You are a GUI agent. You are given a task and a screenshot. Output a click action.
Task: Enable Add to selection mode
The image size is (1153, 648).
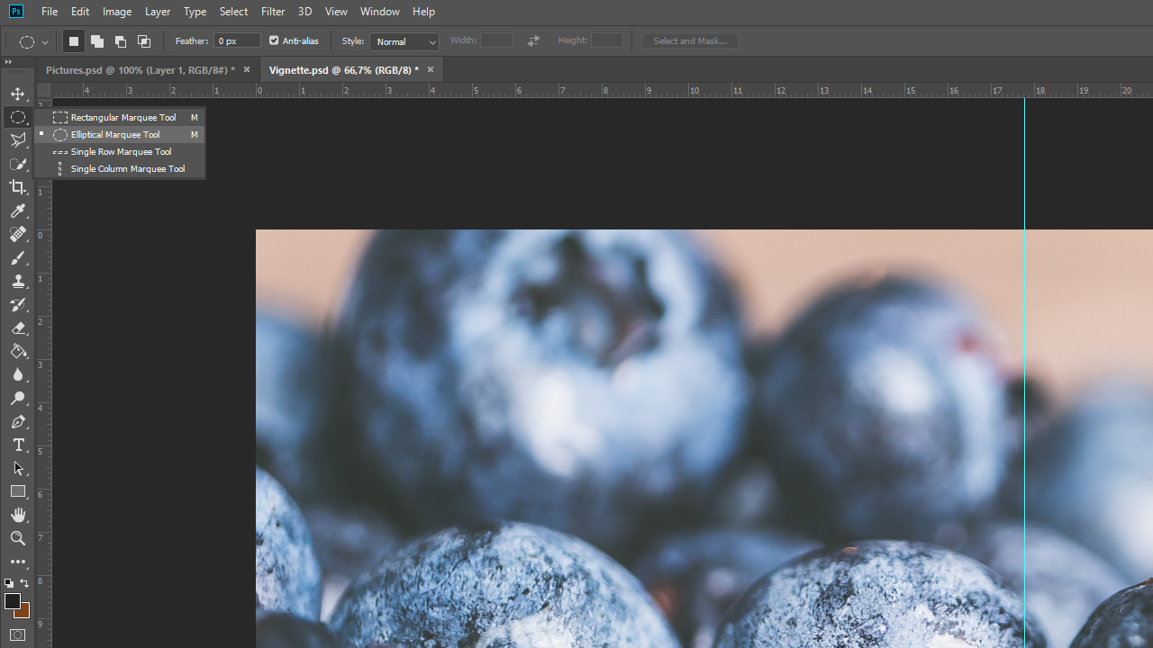tap(97, 41)
